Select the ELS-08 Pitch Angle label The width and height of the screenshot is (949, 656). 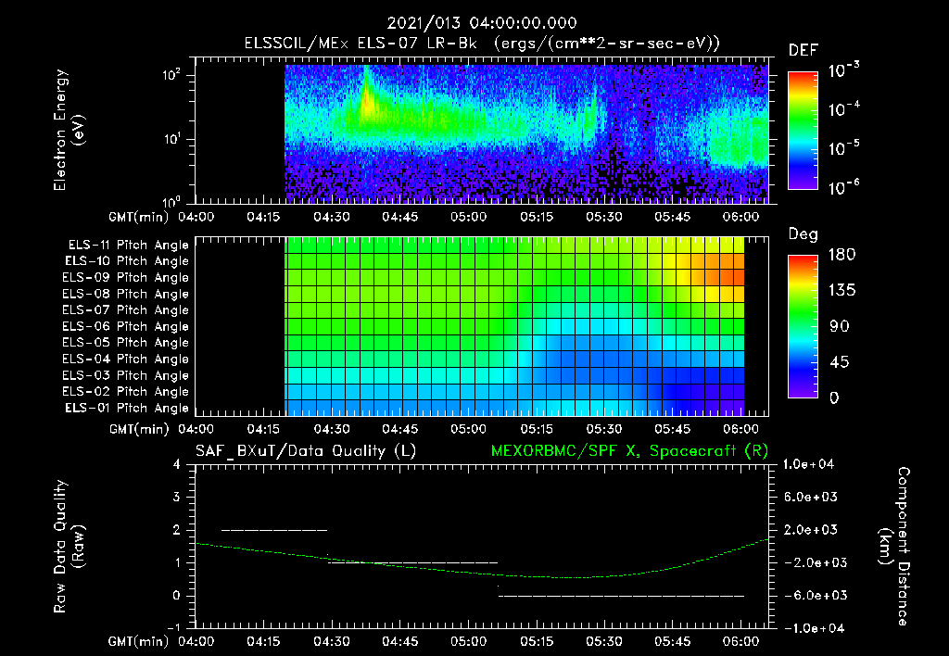click(125, 294)
